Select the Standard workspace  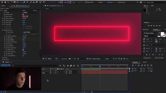(110, 2)
